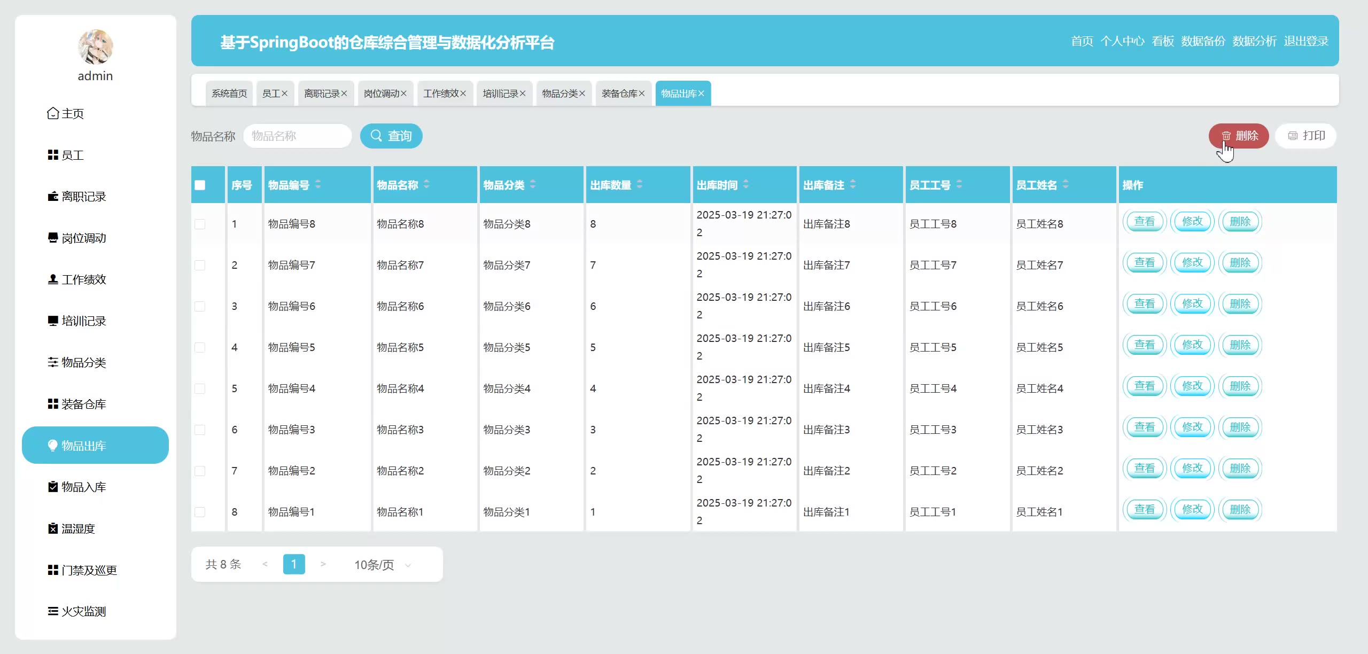Click the 工作绩效 person icon
Image resolution: width=1368 pixels, height=654 pixels.
pos(53,279)
